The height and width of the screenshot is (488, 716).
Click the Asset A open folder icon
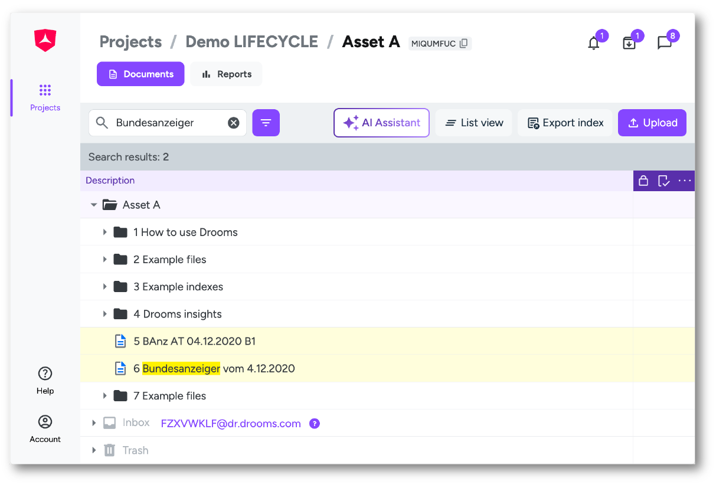pyautogui.click(x=110, y=205)
